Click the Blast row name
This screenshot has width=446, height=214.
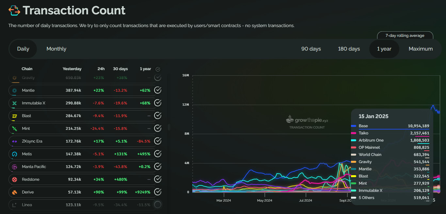click(x=26, y=116)
